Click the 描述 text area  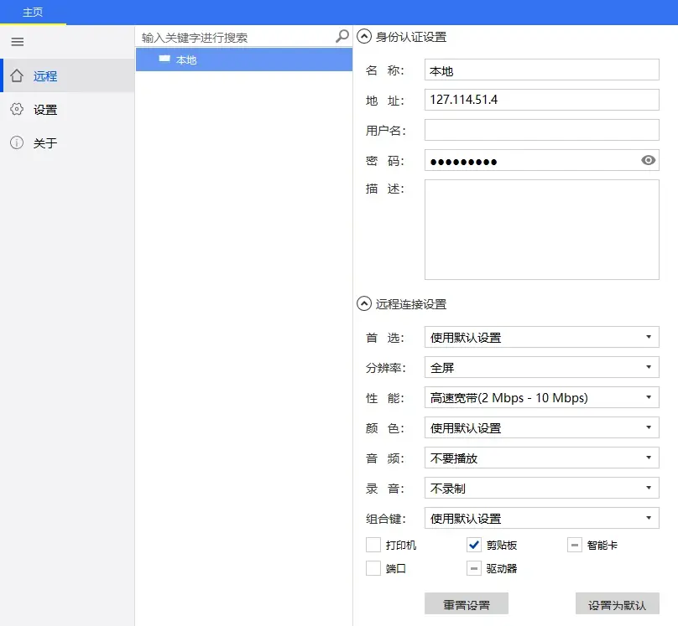pos(542,230)
